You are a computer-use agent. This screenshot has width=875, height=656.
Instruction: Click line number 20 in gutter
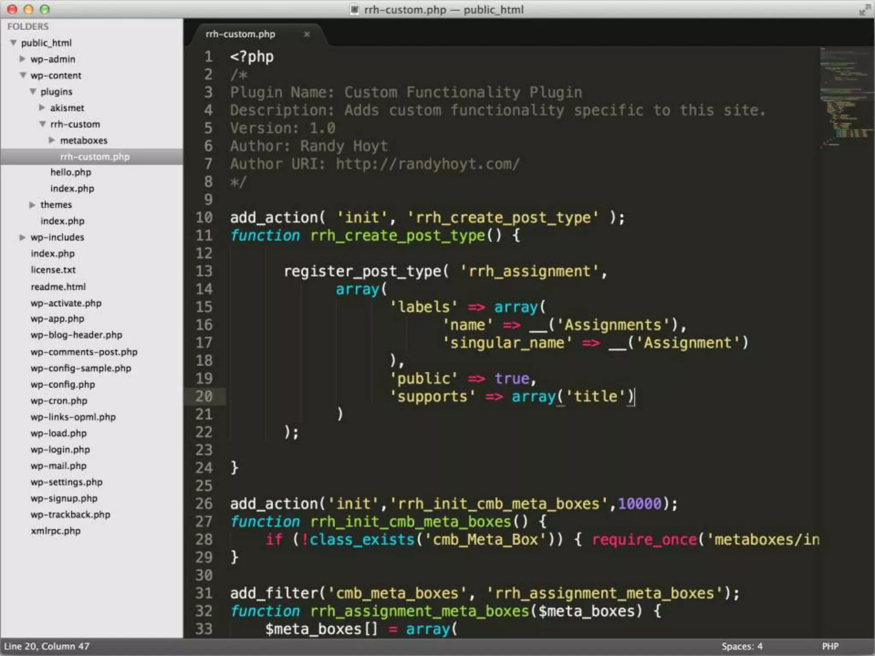point(204,396)
